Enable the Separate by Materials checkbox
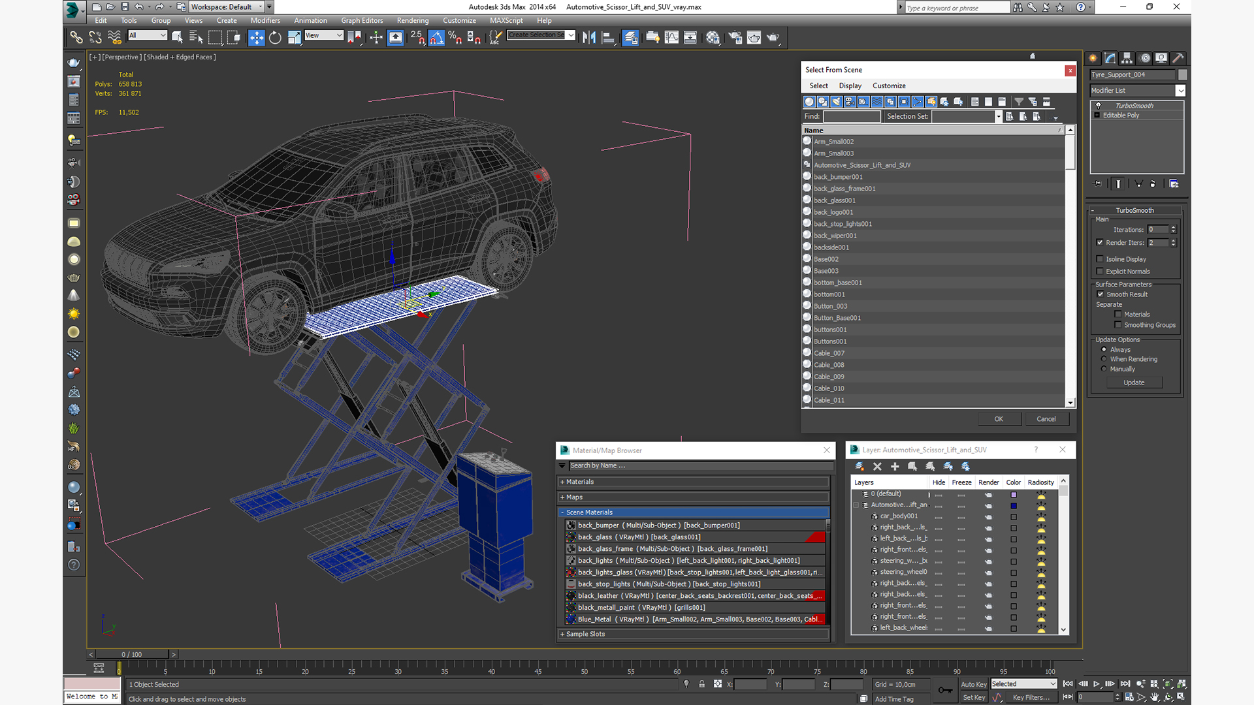The height and width of the screenshot is (705, 1254). [x=1118, y=315]
